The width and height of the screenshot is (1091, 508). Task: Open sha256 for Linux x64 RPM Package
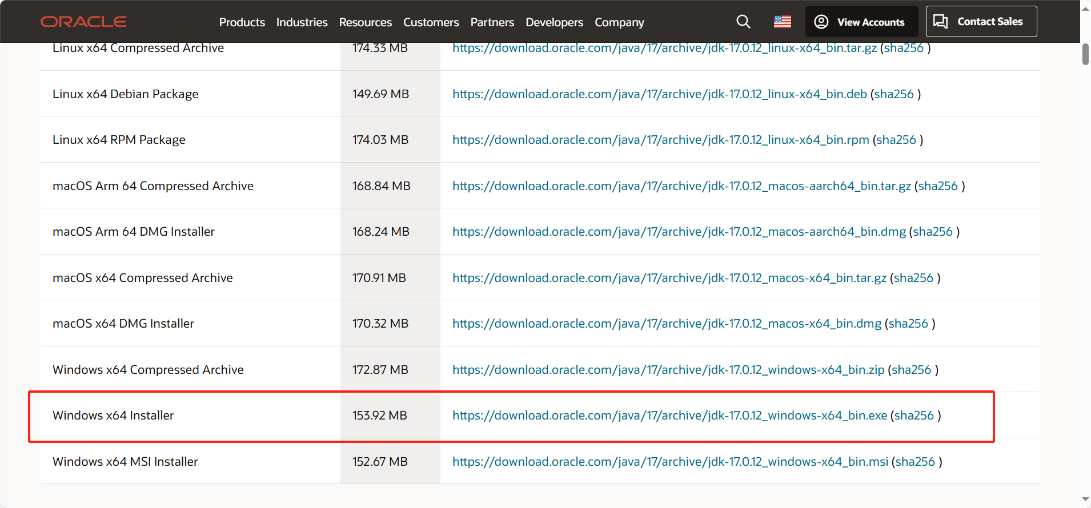[x=896, y=140]
